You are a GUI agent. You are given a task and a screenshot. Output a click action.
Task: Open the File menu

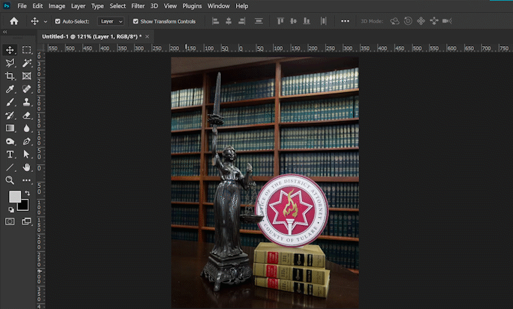click(22, 6)
